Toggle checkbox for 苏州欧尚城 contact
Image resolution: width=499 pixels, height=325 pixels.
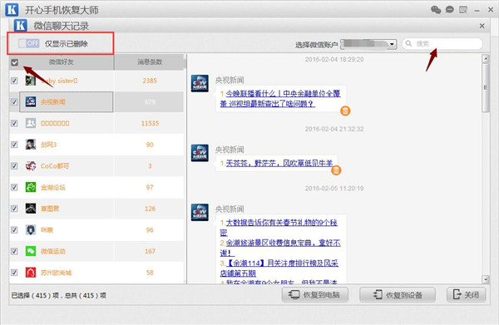[x=14, y=273]
